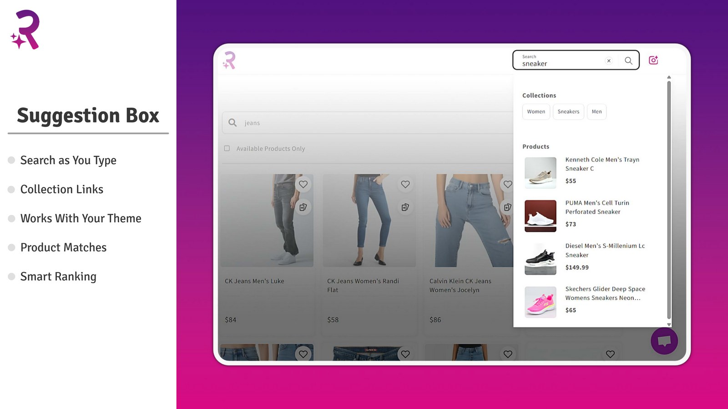This screenshot has width=728, height=409.
Task: Favorite the CK Jeans Men's Luke product
Action: [303, 184]
